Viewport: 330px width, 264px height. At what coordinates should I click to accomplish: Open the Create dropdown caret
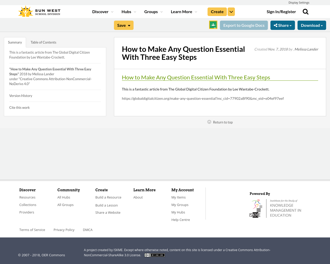231,11
